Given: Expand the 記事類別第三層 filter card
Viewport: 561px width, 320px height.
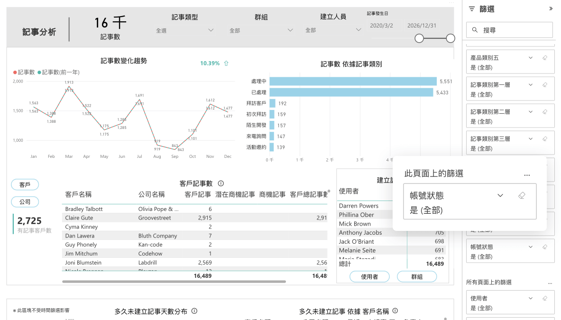Looking at the screenshot, I should tap(531, 139).
